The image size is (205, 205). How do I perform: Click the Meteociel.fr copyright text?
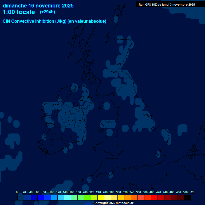click(x=113, y=203)
